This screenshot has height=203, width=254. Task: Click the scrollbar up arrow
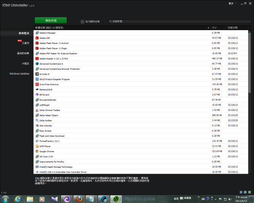click(250, 31)
